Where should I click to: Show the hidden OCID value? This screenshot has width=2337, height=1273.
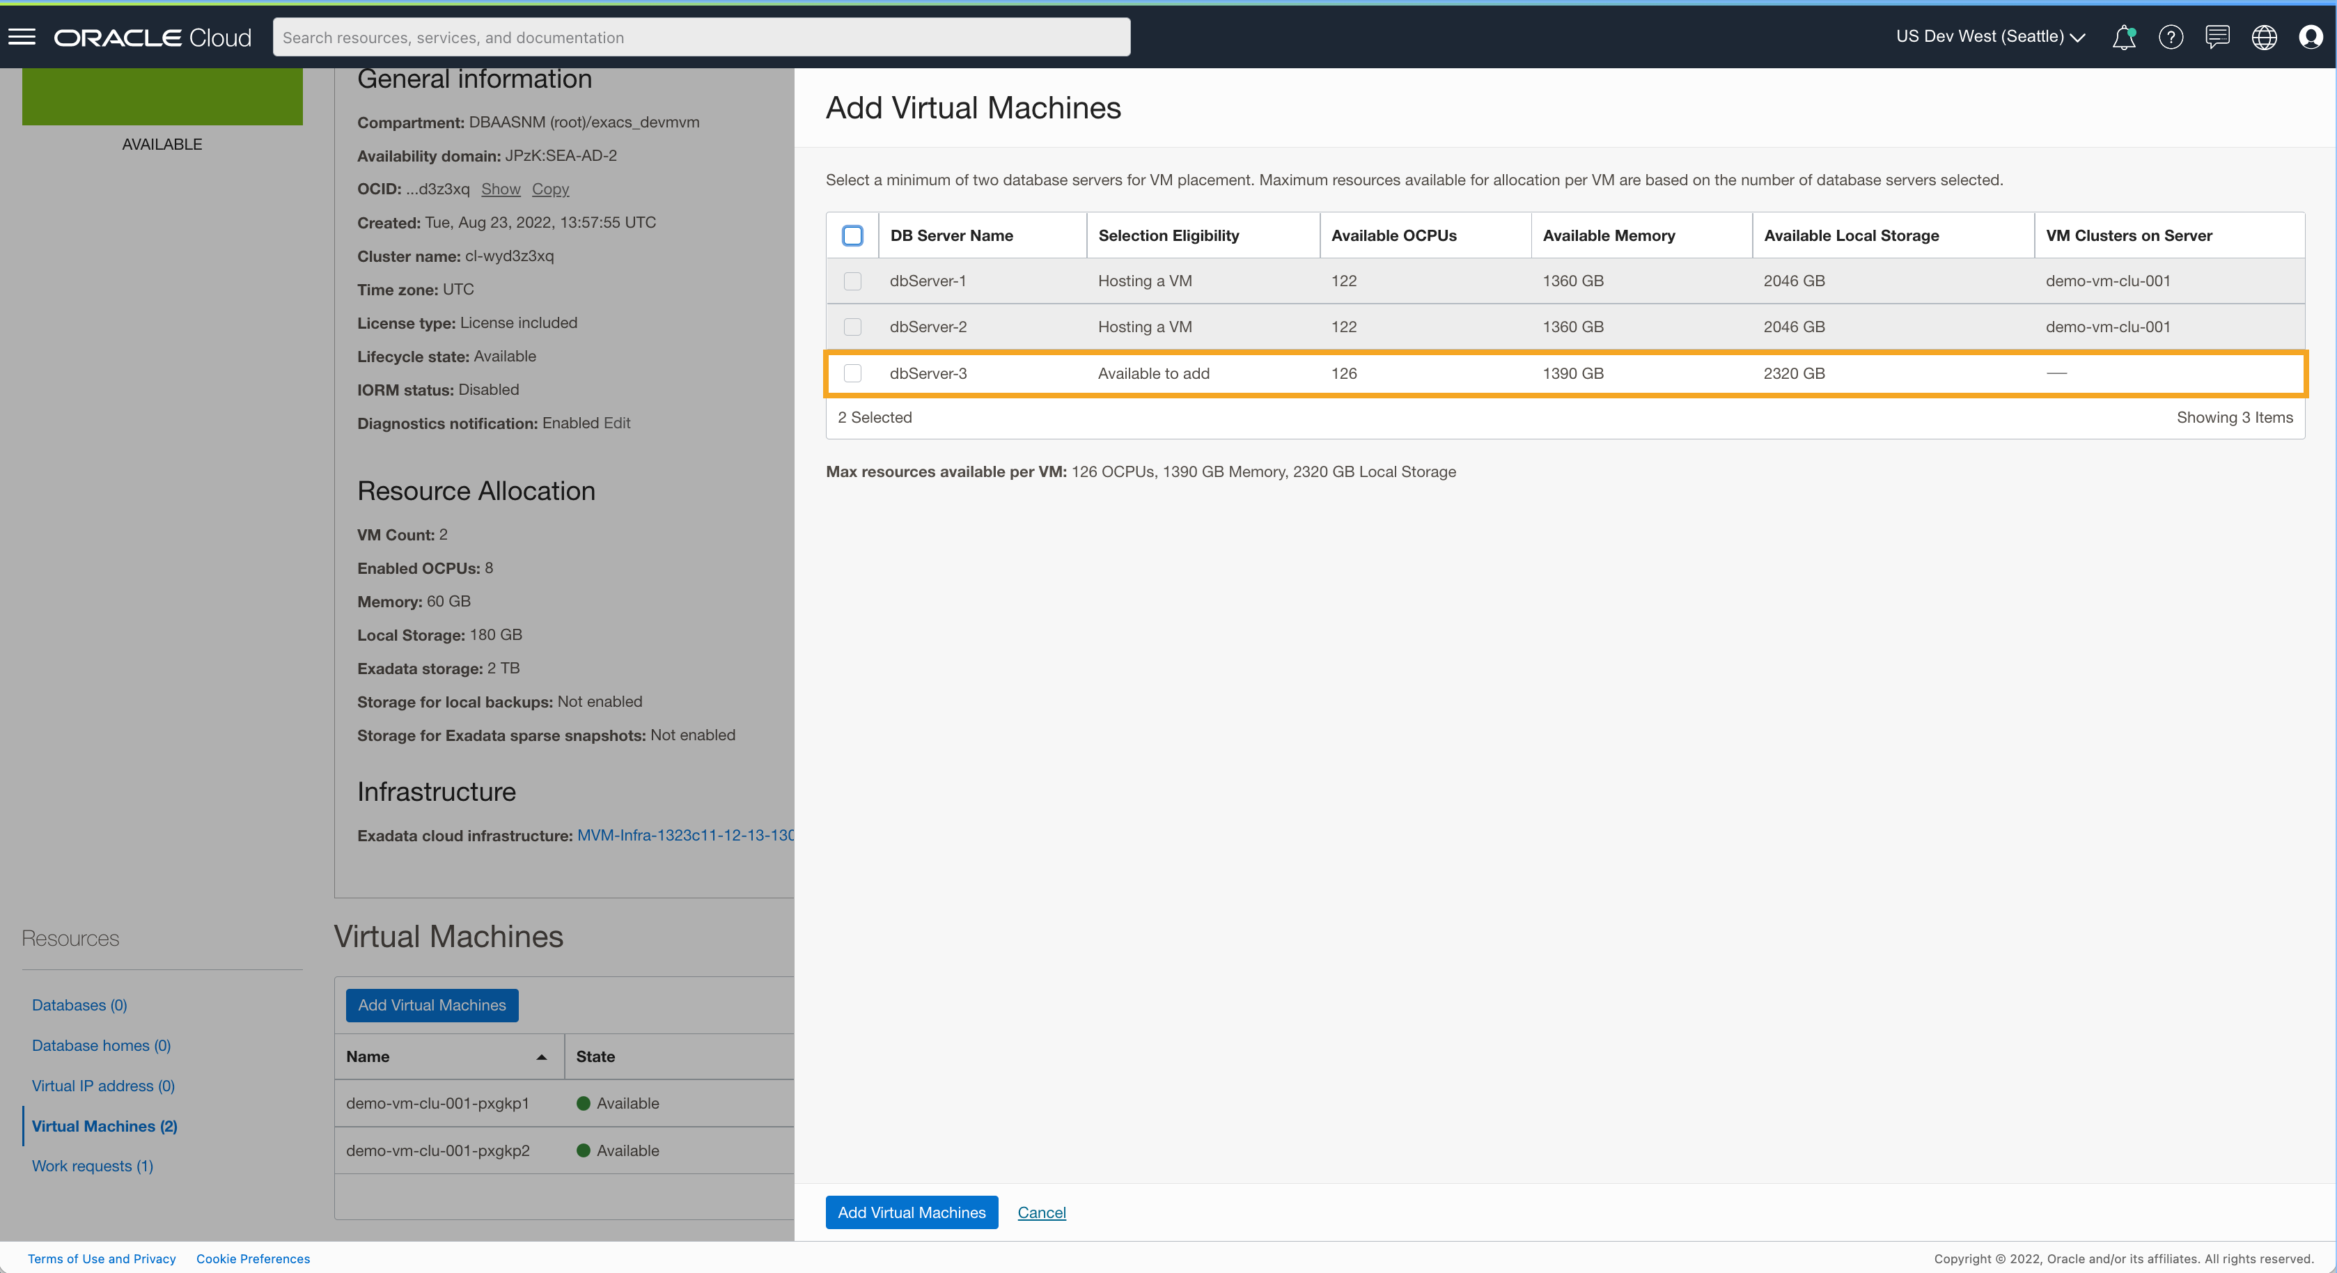click(x=501, y=189)
